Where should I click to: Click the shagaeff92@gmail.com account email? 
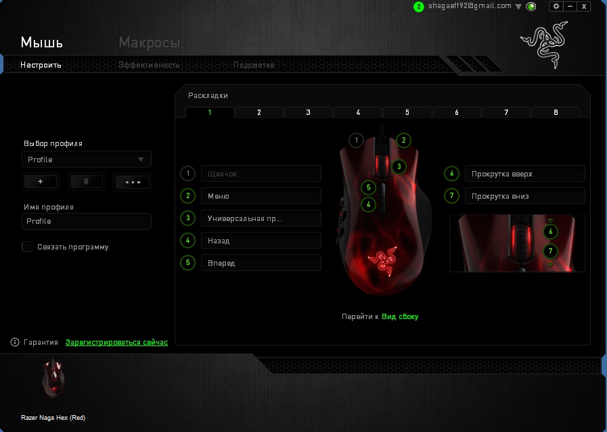click(x=470, y=6)
